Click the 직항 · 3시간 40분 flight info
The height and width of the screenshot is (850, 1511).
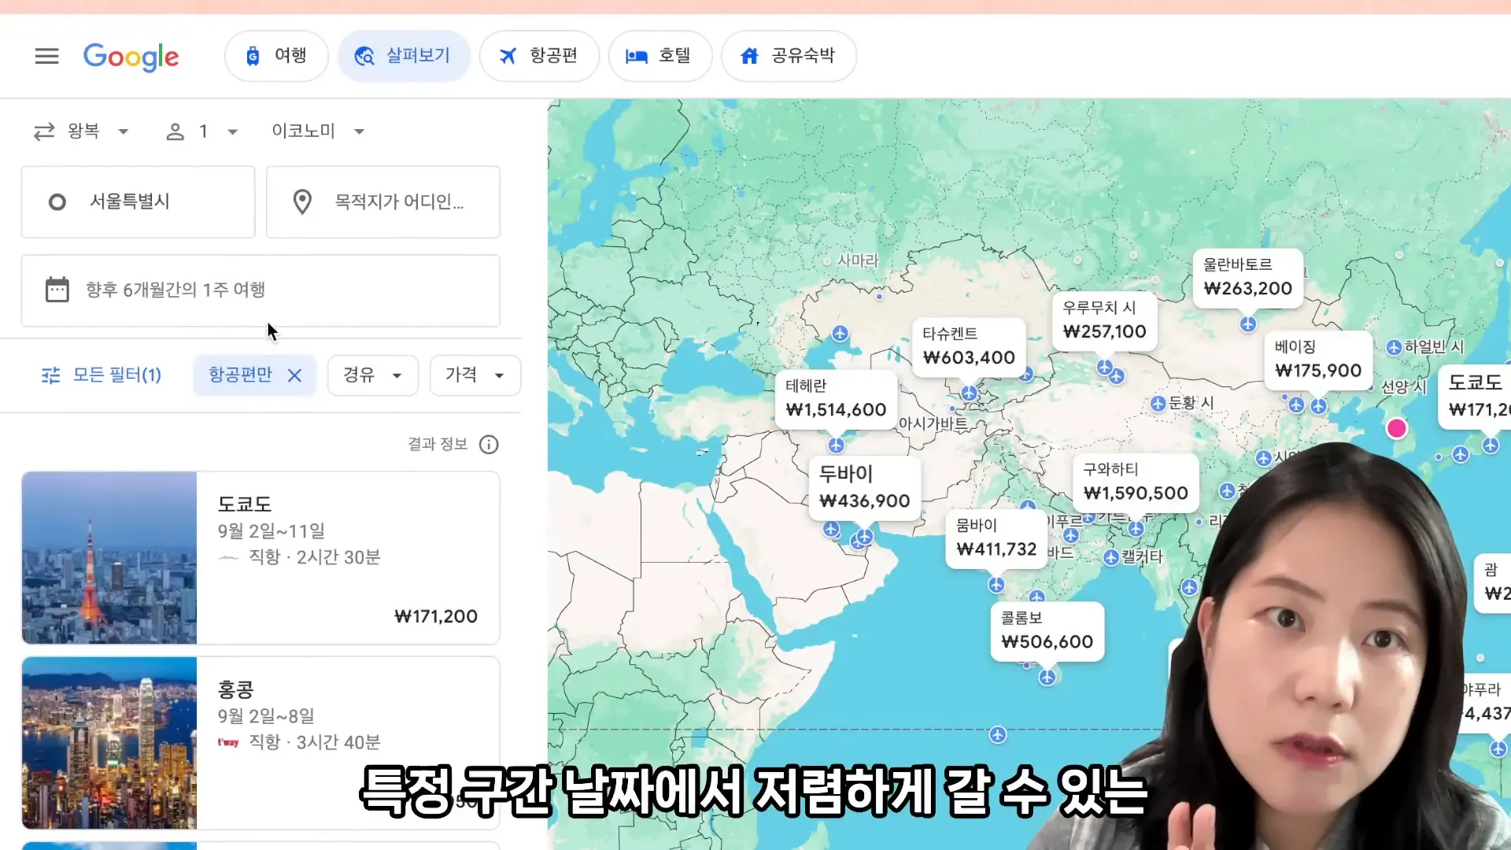[315, 742]
